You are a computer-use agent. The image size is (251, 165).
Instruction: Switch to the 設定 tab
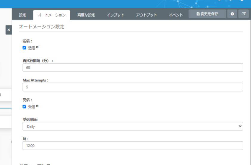coord(22,15)
